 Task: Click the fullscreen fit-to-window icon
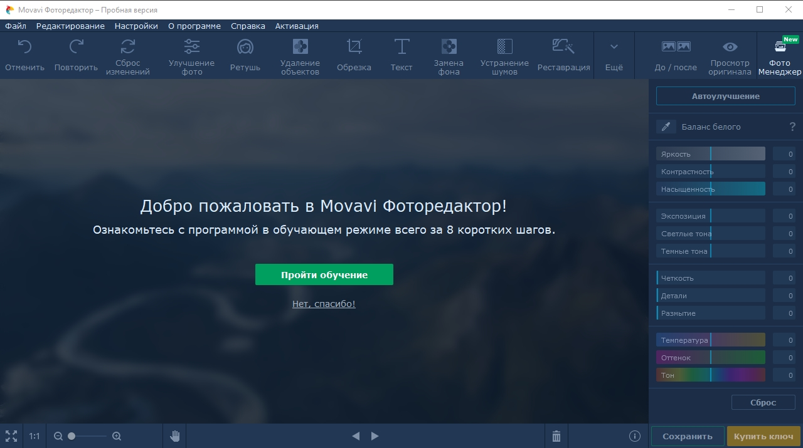tap(11, 436)
